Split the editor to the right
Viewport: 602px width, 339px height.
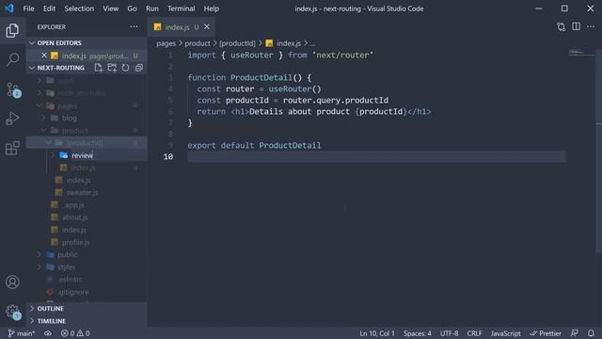pos(577,26)
